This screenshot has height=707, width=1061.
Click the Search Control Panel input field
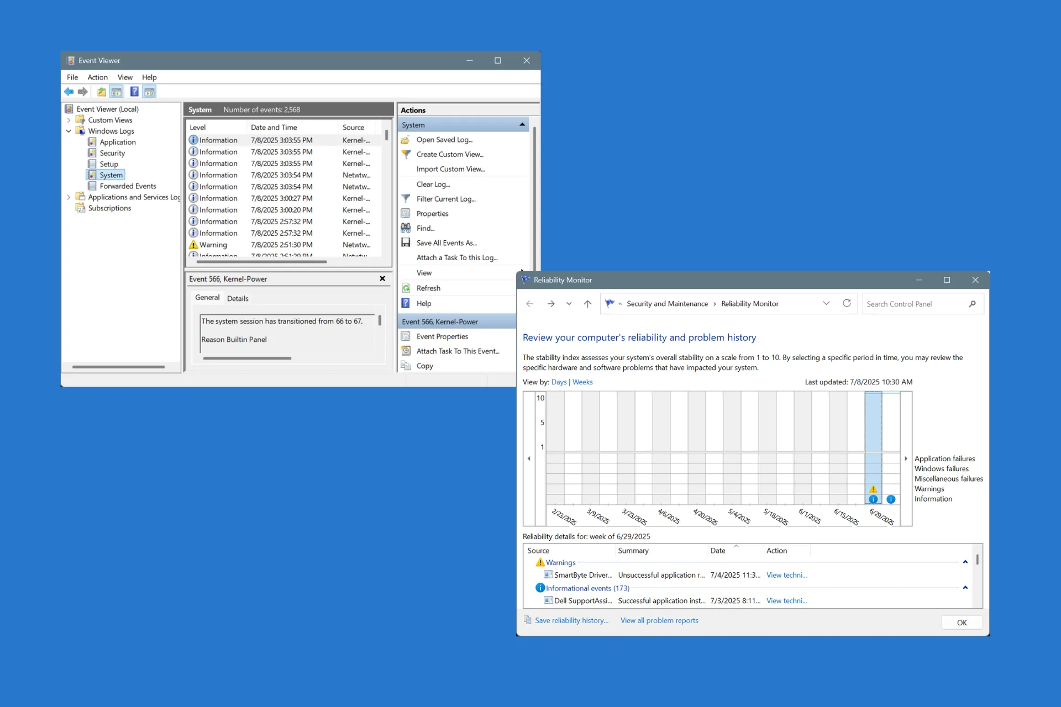[917, 303]
